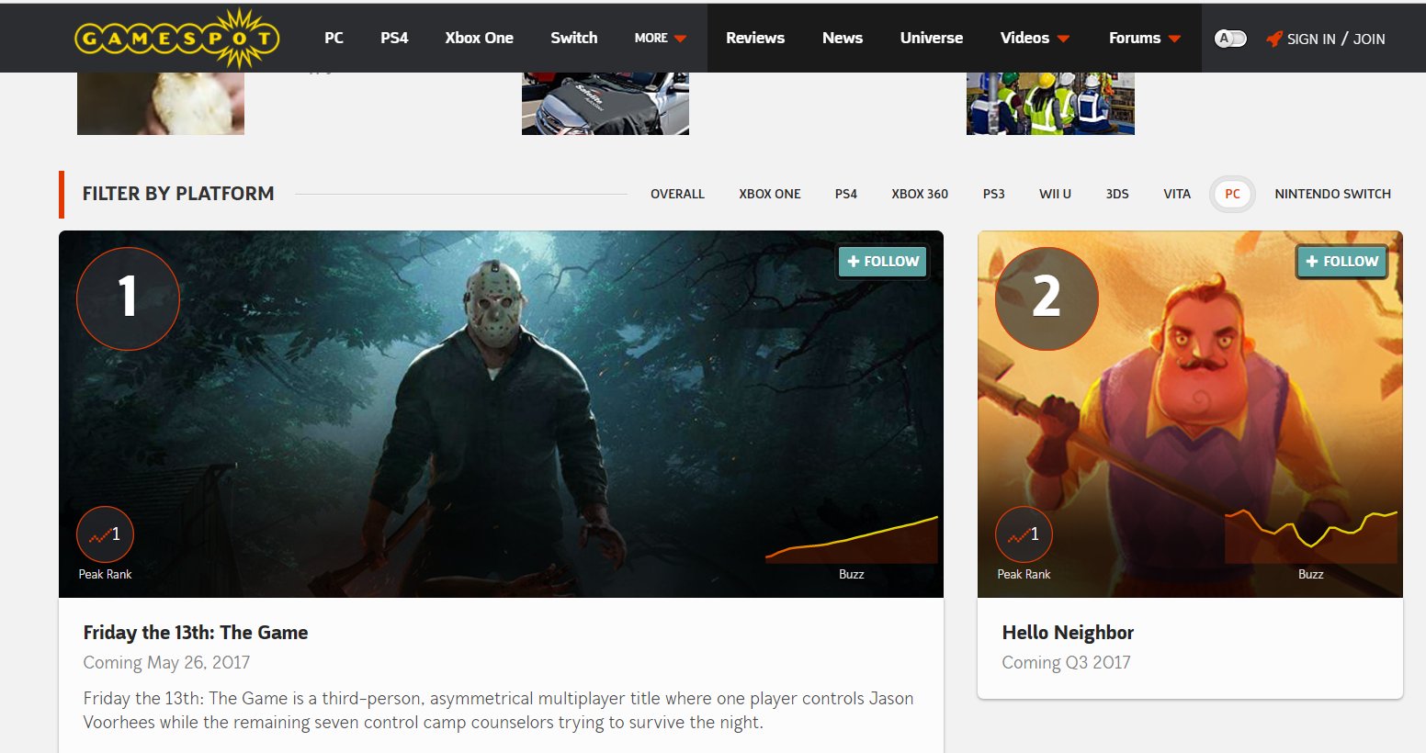The image size is (1426, 753).
Task: Go to Xbox One in top nav
Action: (479, 38)
